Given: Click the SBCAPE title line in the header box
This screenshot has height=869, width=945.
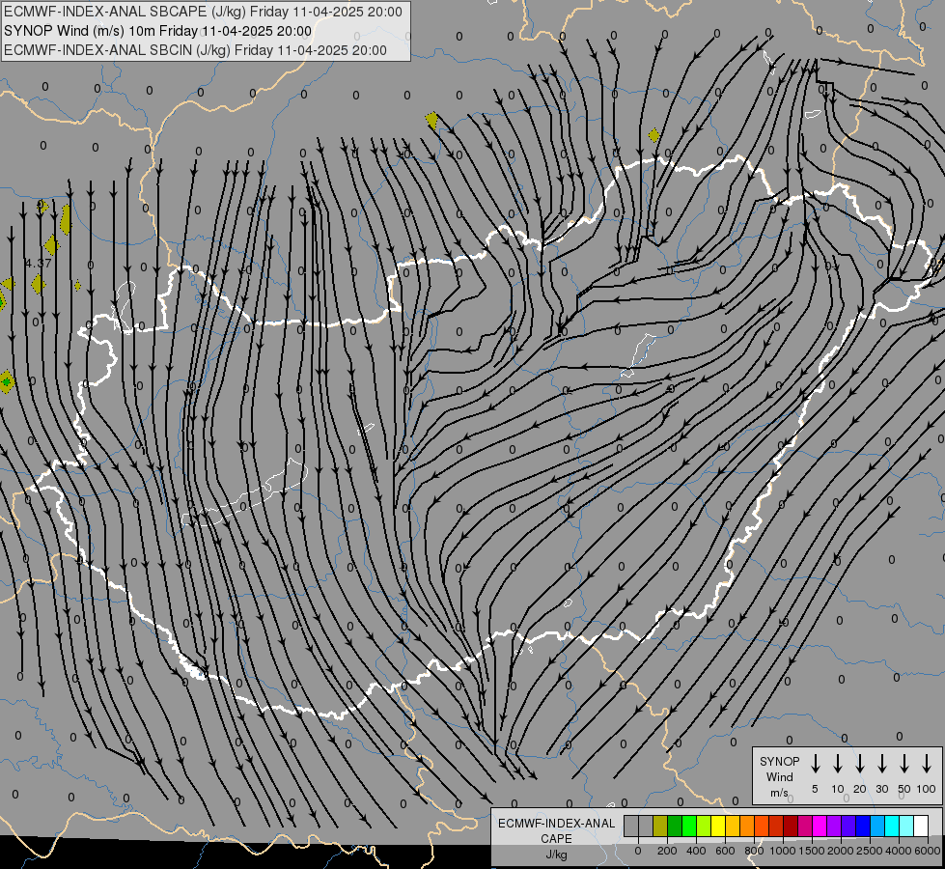Looking at the screenshot, I should [x=203, y=12].
